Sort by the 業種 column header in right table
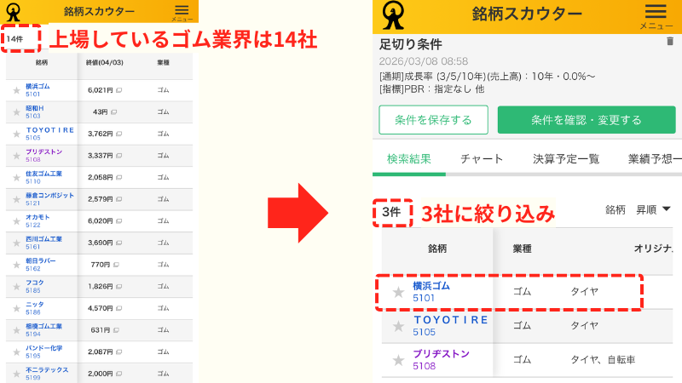The image size is (682, 383). click(522, 249)
